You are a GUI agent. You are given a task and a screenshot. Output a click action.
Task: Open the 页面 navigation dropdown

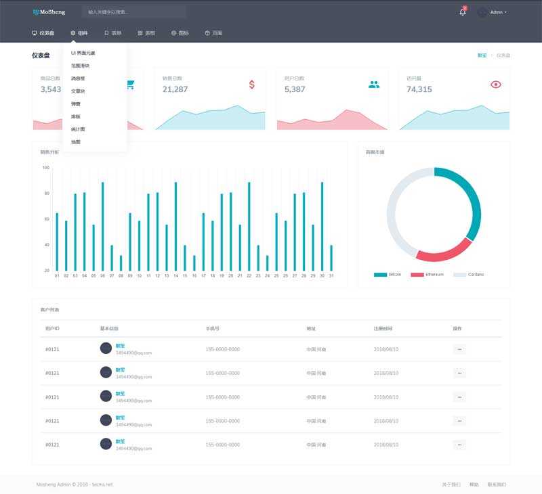(x=213, y=32)
